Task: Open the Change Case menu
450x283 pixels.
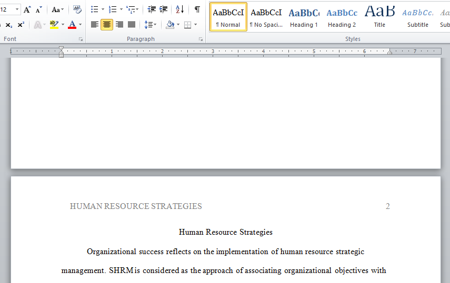Action: point(57,10)
